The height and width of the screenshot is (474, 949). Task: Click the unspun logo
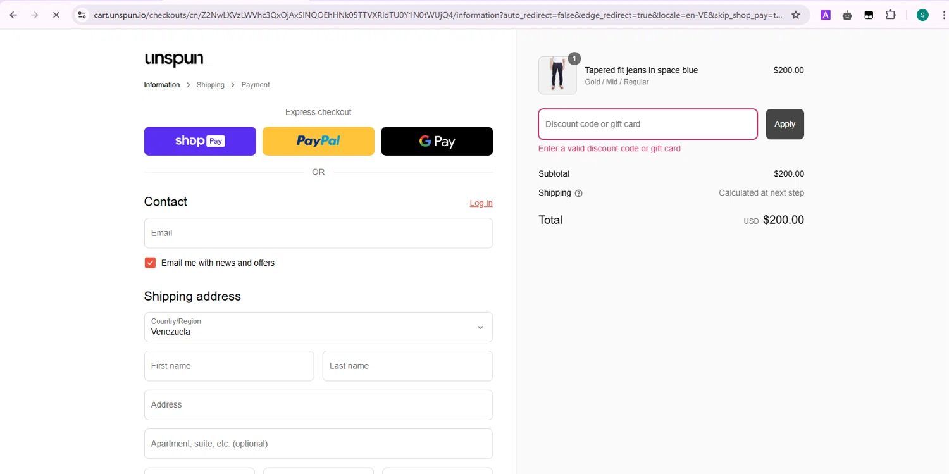pyautogui.click(x=174, y=59)
